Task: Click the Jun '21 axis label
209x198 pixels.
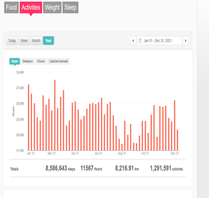Action: (x=98, y=153)
